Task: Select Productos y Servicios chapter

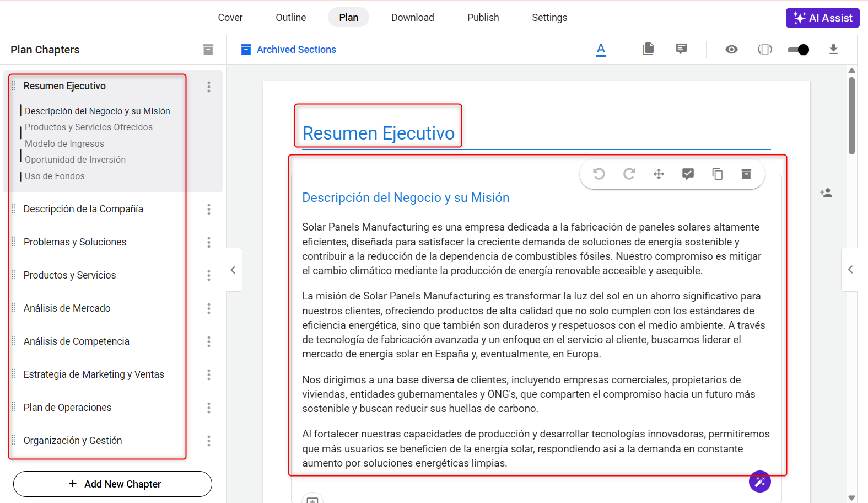Action: click(70, 275)
